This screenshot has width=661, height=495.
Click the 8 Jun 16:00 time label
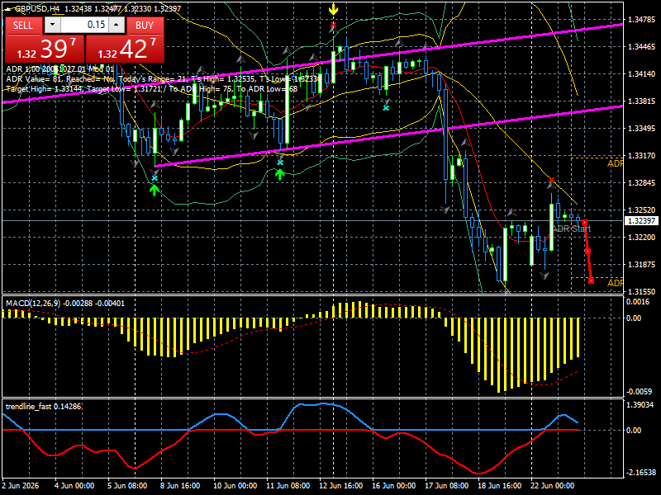tap(180, 485)
